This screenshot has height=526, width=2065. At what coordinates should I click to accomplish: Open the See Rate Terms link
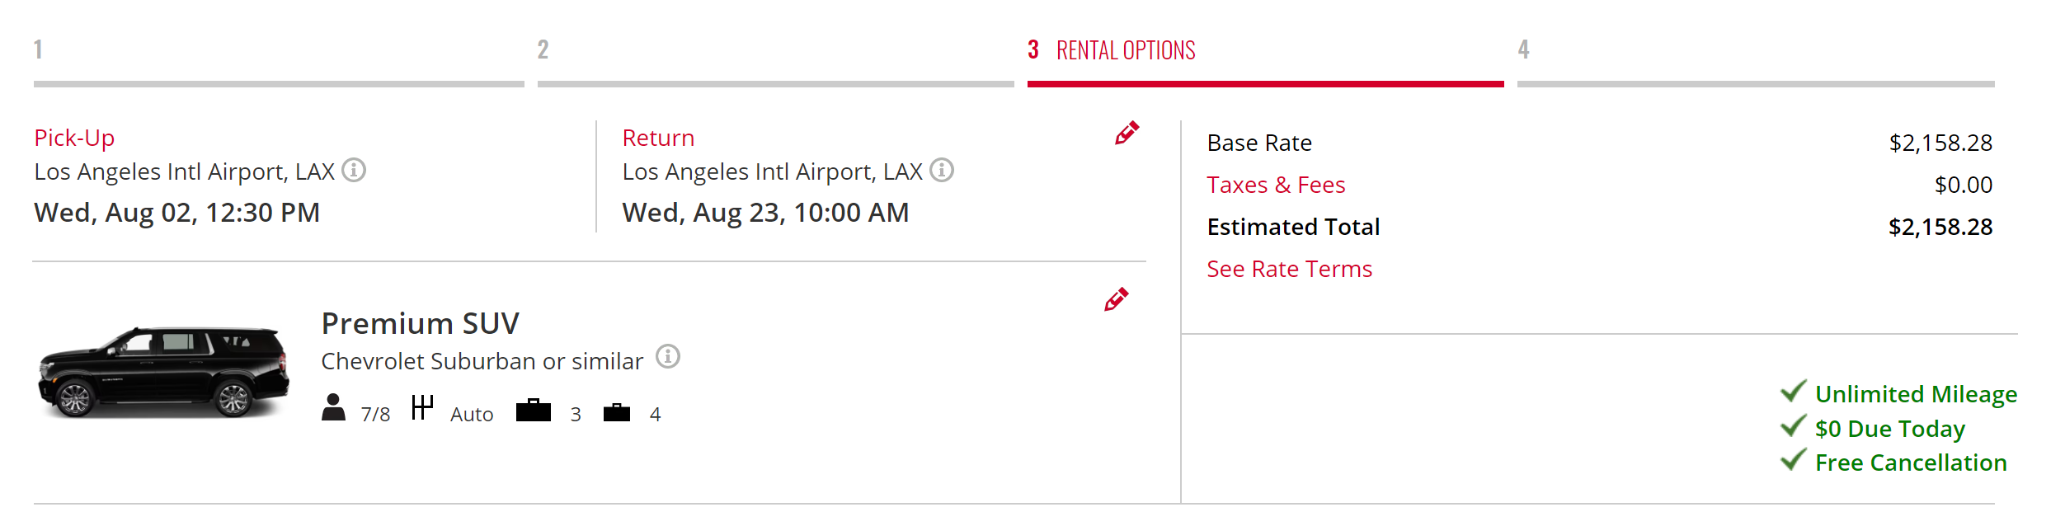pos(1289,269)
